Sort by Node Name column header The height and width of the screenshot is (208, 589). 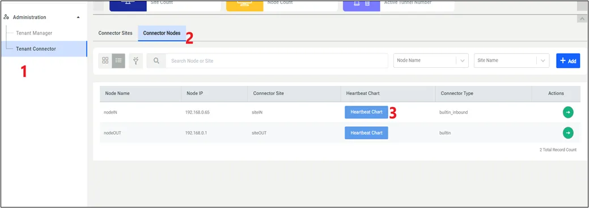point(117,93)
